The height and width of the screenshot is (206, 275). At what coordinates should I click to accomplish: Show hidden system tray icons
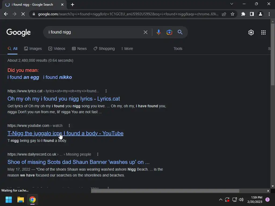(x=221, y=200)
